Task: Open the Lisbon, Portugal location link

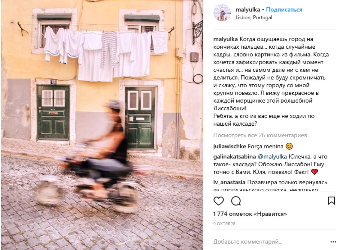Action: [254, 17]
